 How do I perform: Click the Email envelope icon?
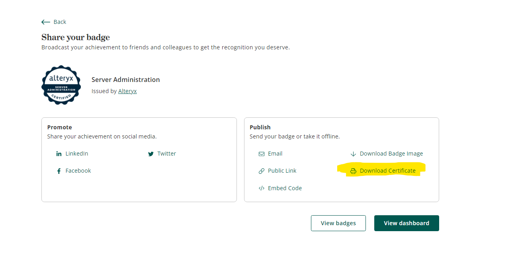(261, 154)
